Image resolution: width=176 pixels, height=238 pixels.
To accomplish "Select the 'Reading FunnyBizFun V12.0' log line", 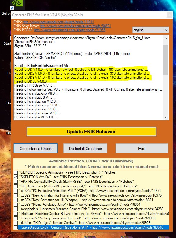I will [x=37, y=101].
